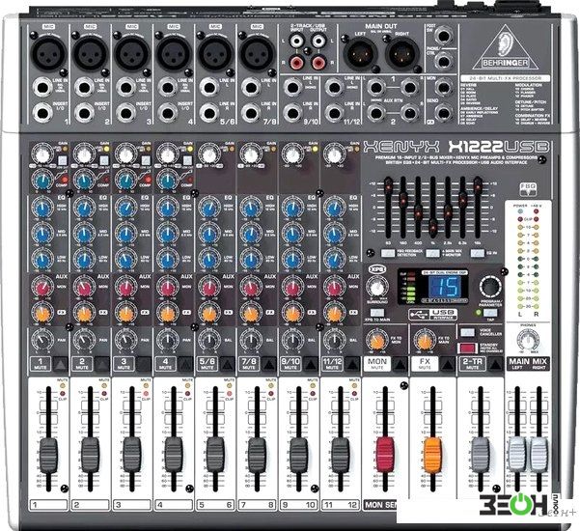The image size is (580, 531).
Task: Turn channel 1 GAIN knob
Action: 42,154
